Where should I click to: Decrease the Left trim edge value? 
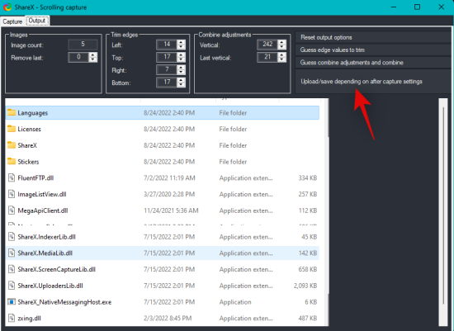181,47
